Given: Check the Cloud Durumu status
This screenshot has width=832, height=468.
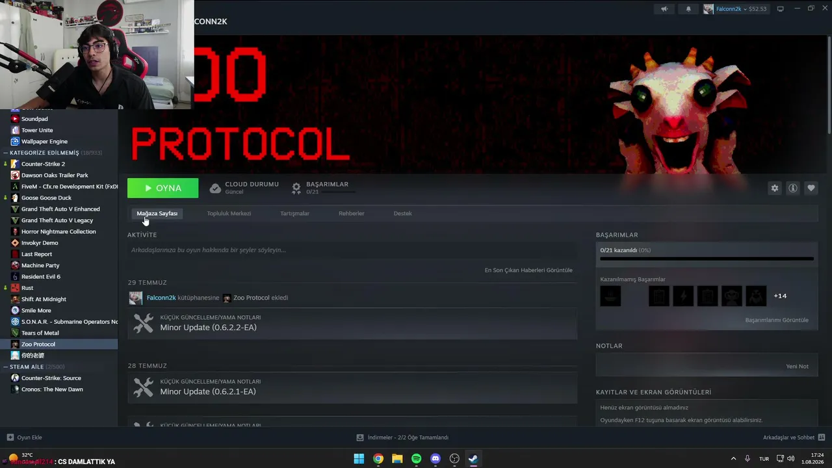Looking at the screenshot, I should tap(244, 188).
